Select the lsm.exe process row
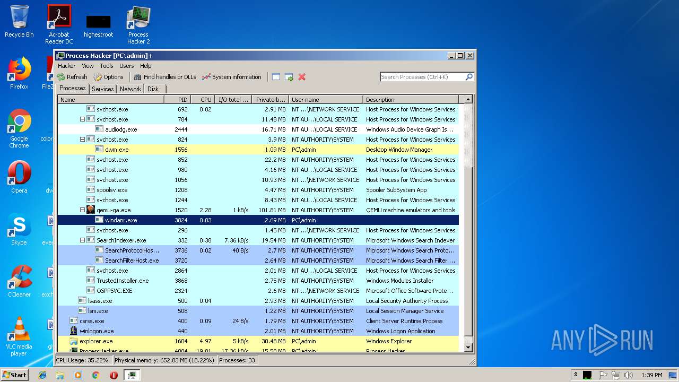Image resolution: width=679 pixels, height=382 pixels. 258,311
